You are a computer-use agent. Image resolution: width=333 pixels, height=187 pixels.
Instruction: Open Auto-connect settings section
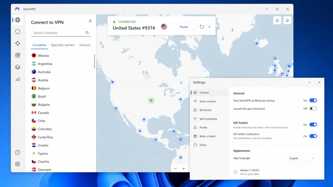[x=210, y=101]
